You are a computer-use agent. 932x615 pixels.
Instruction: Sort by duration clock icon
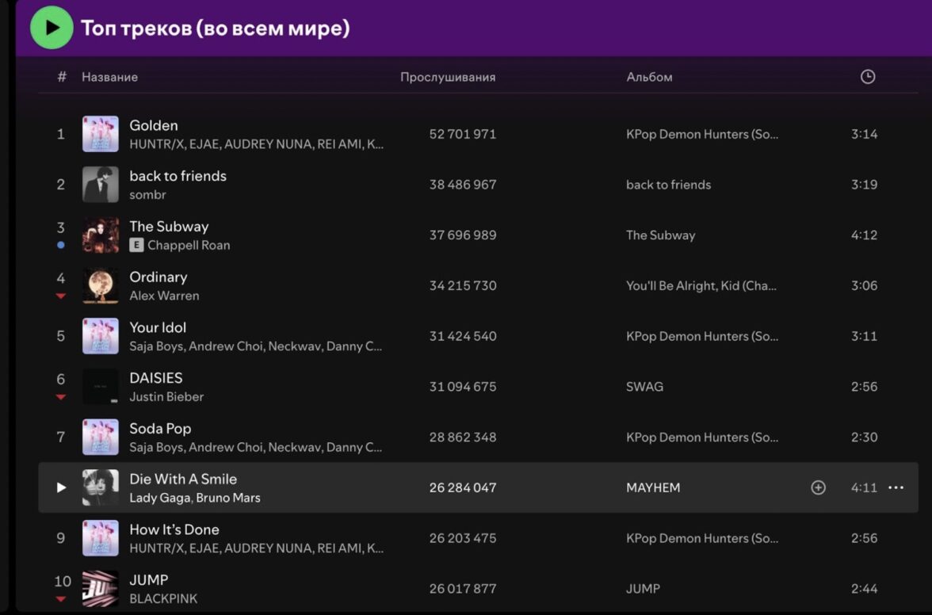[868, 77]
